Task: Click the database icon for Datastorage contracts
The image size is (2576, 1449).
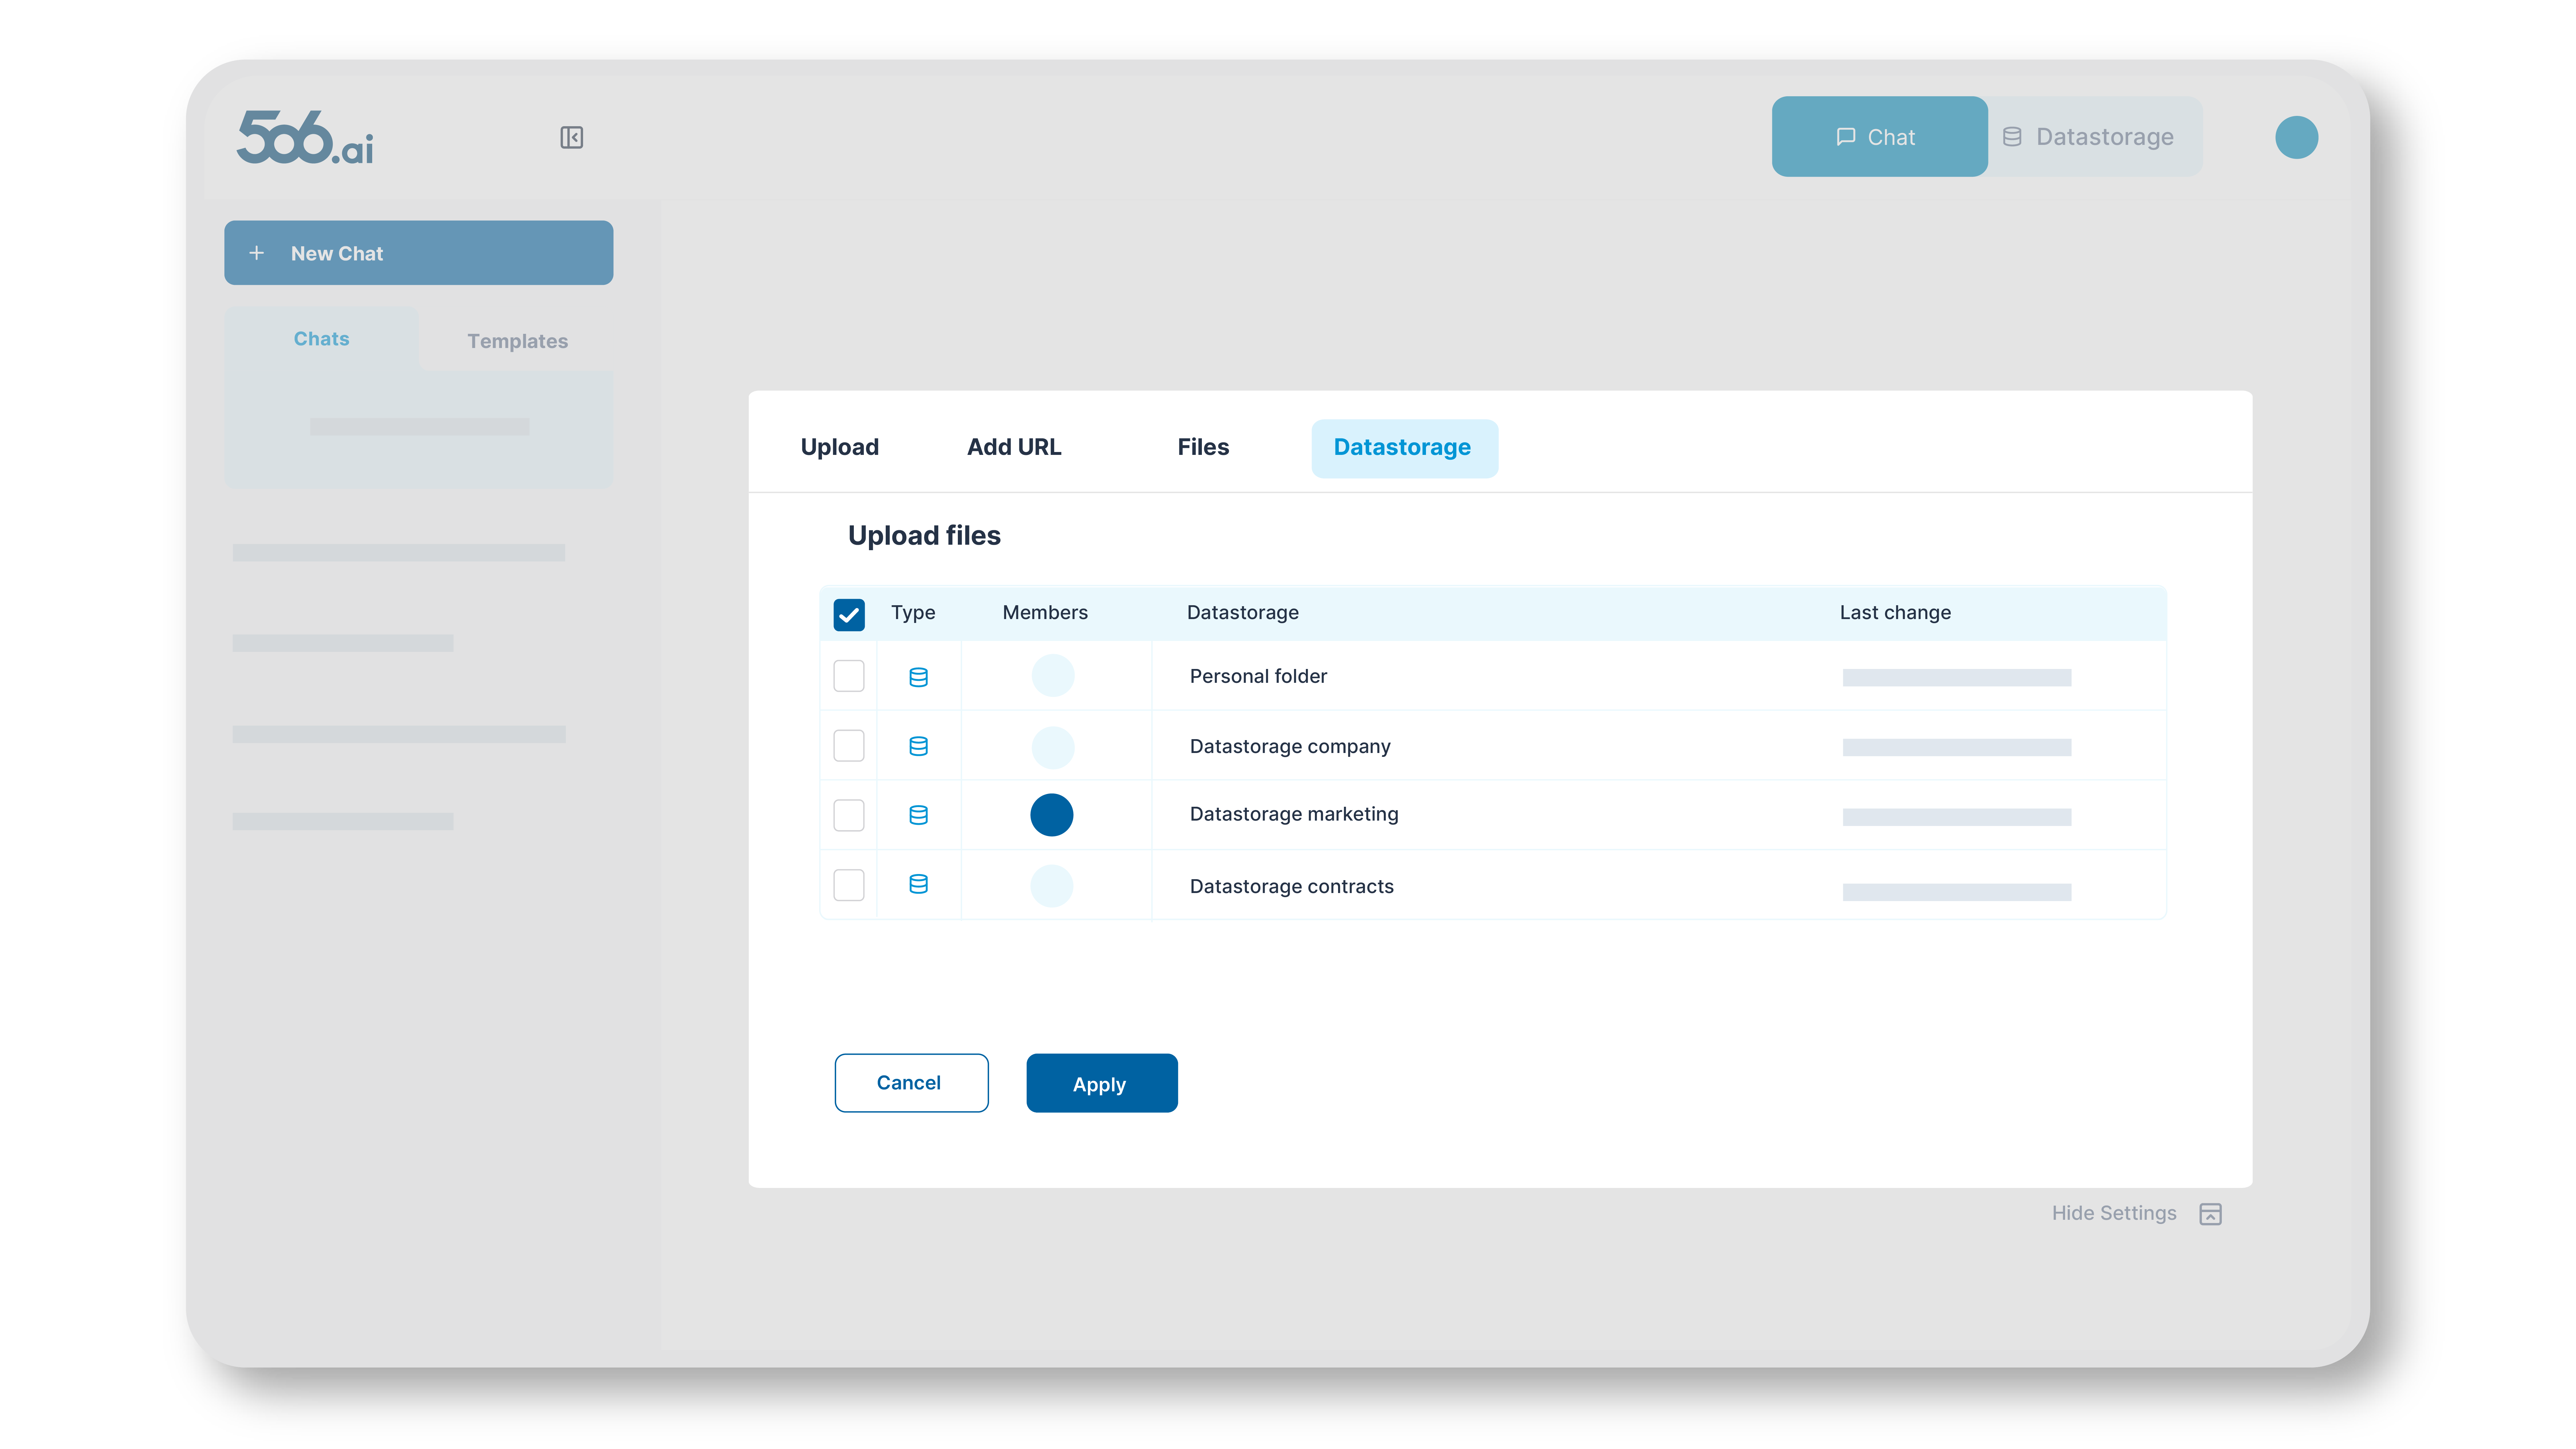Action: click(918, 885)
